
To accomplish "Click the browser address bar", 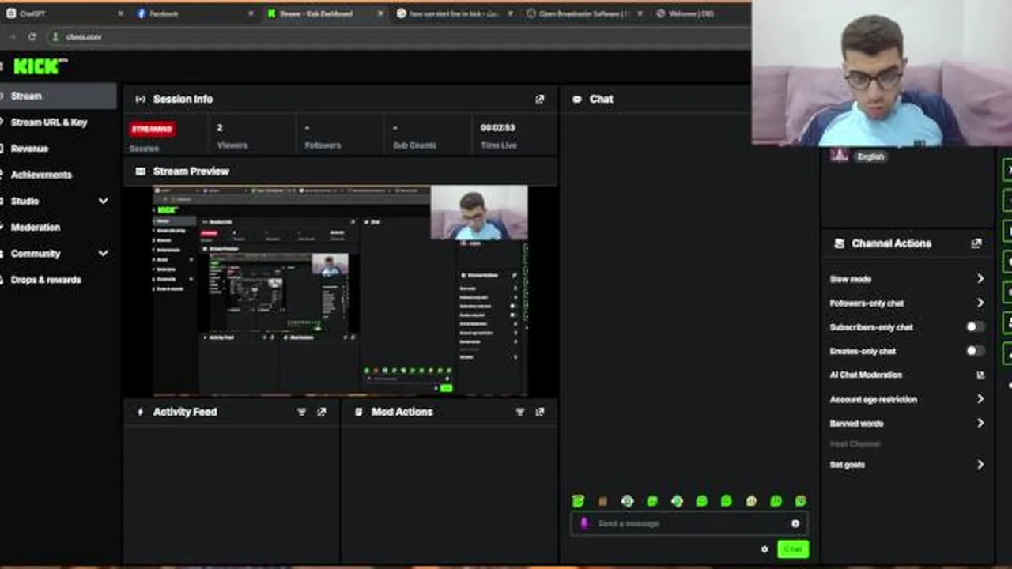I will (x=399, y=36).
